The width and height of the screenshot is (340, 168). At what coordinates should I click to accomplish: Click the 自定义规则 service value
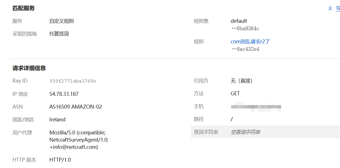(x=61, y=21)
